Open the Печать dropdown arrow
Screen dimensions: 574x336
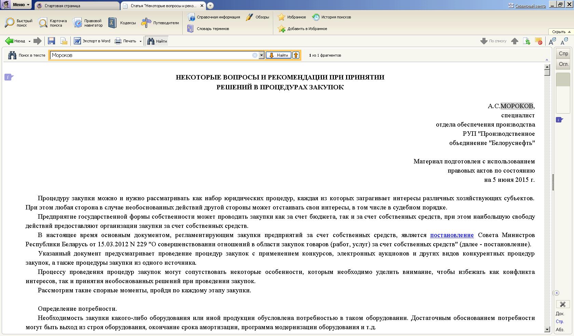[140, 42]
